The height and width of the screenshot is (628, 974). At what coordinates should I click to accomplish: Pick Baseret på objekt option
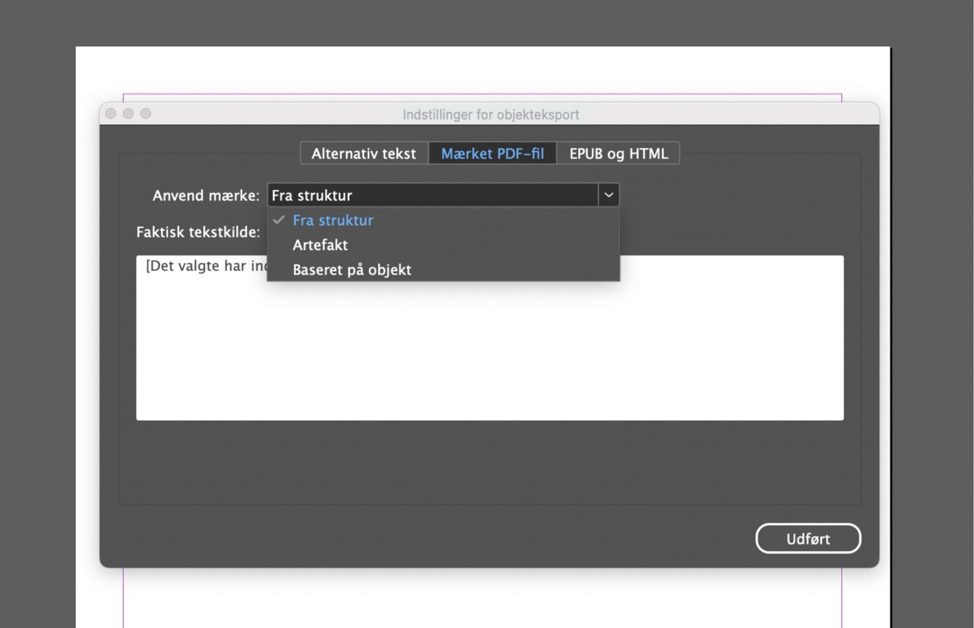point(352,270)
